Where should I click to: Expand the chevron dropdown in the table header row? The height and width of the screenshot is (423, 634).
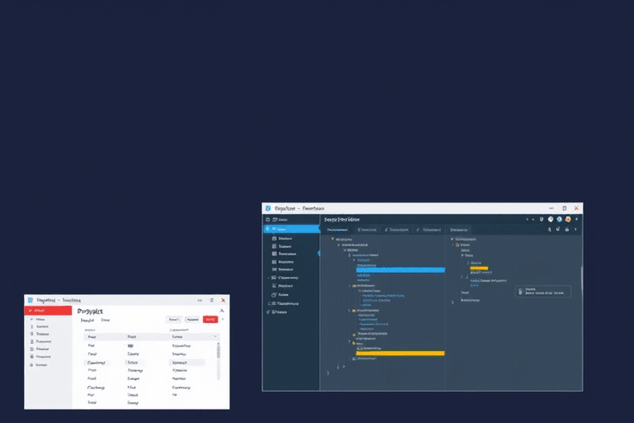click(x=216, y=337)
